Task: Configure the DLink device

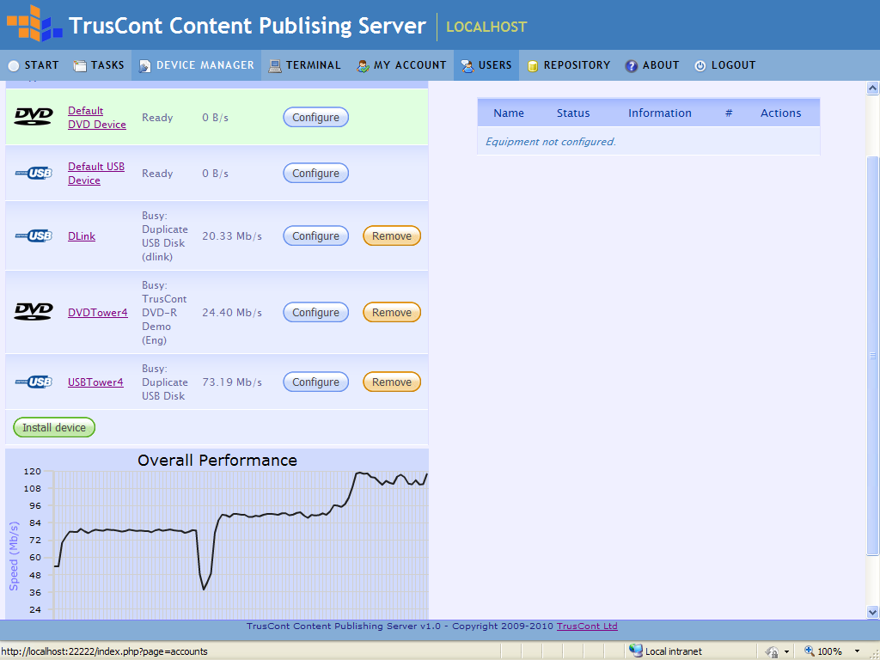Action: tap(315, 235)
